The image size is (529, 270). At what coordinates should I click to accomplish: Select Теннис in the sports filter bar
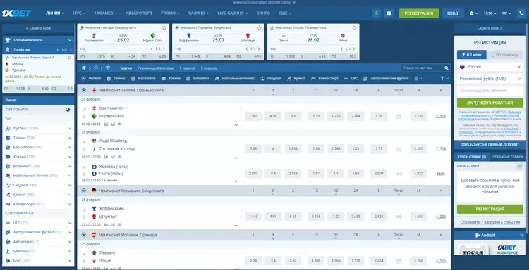(x=116, y=78)
